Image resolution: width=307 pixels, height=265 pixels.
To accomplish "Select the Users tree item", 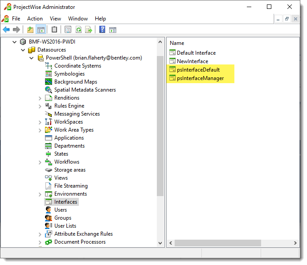I will click(x=61, y=210).
